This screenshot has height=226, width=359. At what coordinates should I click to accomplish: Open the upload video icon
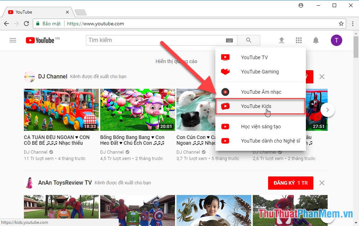[281, 40]
